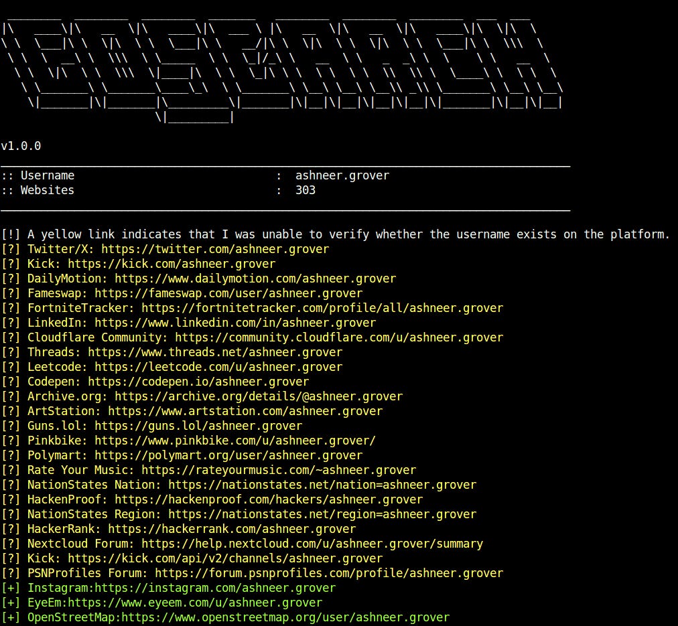Click the yellow link warning message line
This screenshot has height=626, width=678.
tap(336, 234)
